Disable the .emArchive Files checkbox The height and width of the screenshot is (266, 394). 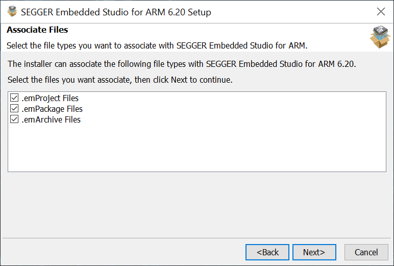[x=14, y=119]
